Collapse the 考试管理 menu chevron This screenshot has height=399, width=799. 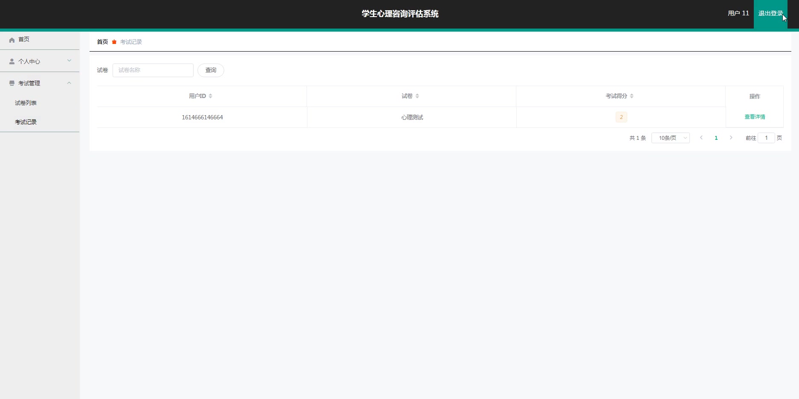69,83
